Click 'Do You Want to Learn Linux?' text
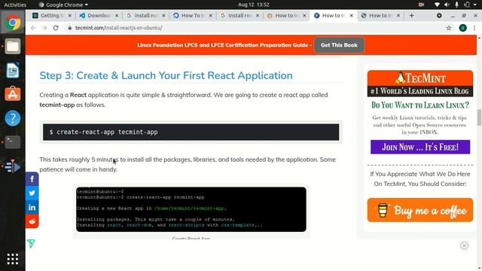Screen dimensions: 482x271 coord(420,105)
